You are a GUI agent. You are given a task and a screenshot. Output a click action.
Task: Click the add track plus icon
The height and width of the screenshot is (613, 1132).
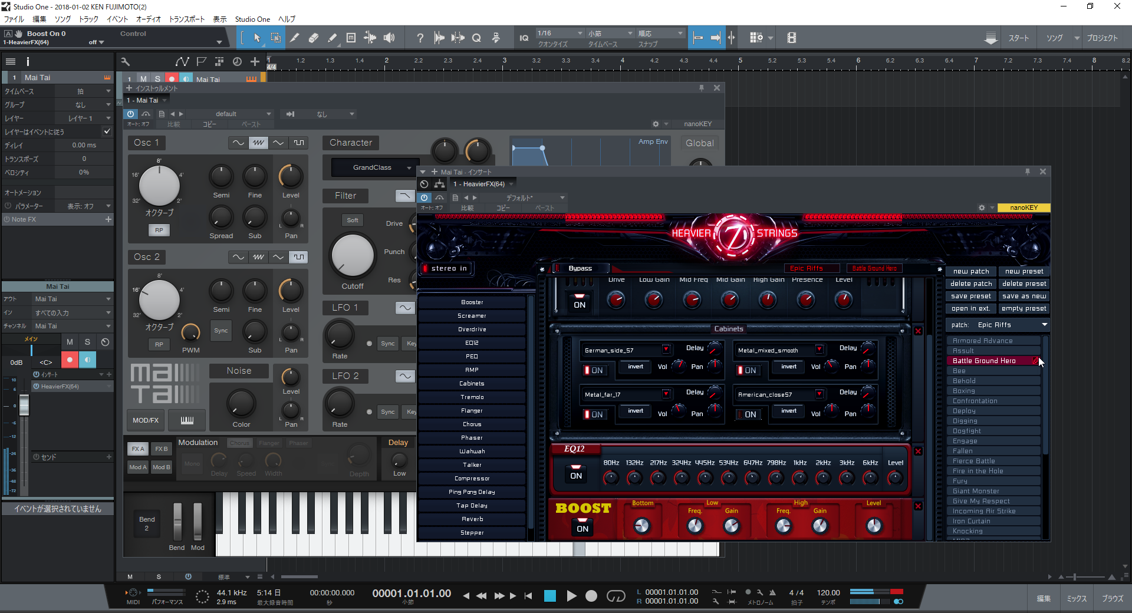[x=255, y=61]
